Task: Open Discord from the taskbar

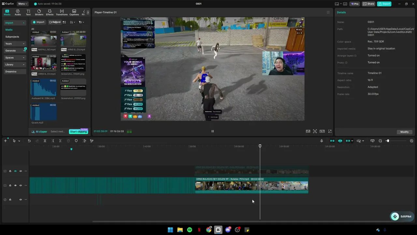Action: click(x=228, y=230)
